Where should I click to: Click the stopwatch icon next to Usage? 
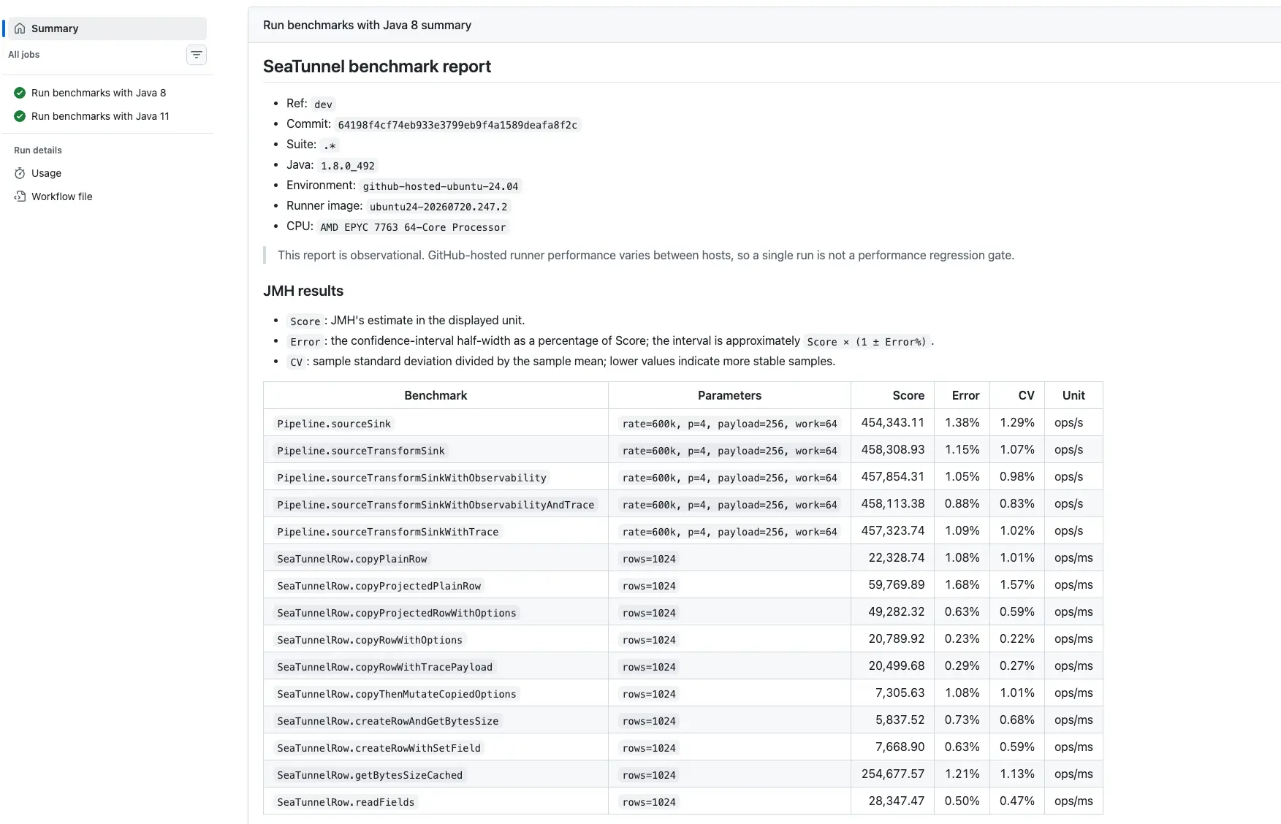pos(20,173)
